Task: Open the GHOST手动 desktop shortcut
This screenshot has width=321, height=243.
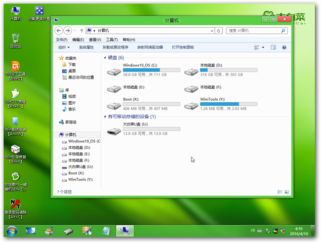Action: pyautogui.click(x=16, y=95)
